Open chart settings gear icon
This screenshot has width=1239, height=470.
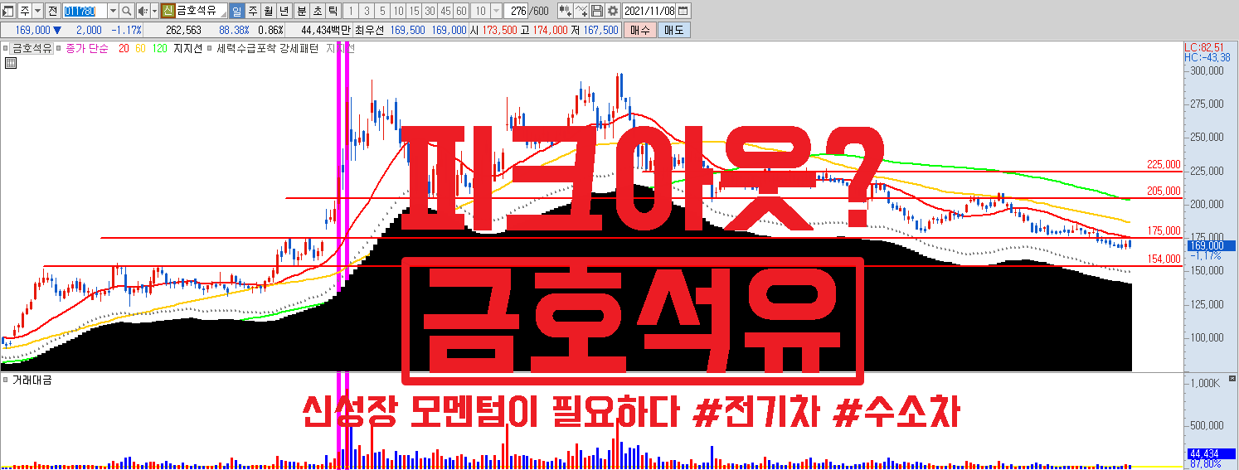(x=613, y=11)
